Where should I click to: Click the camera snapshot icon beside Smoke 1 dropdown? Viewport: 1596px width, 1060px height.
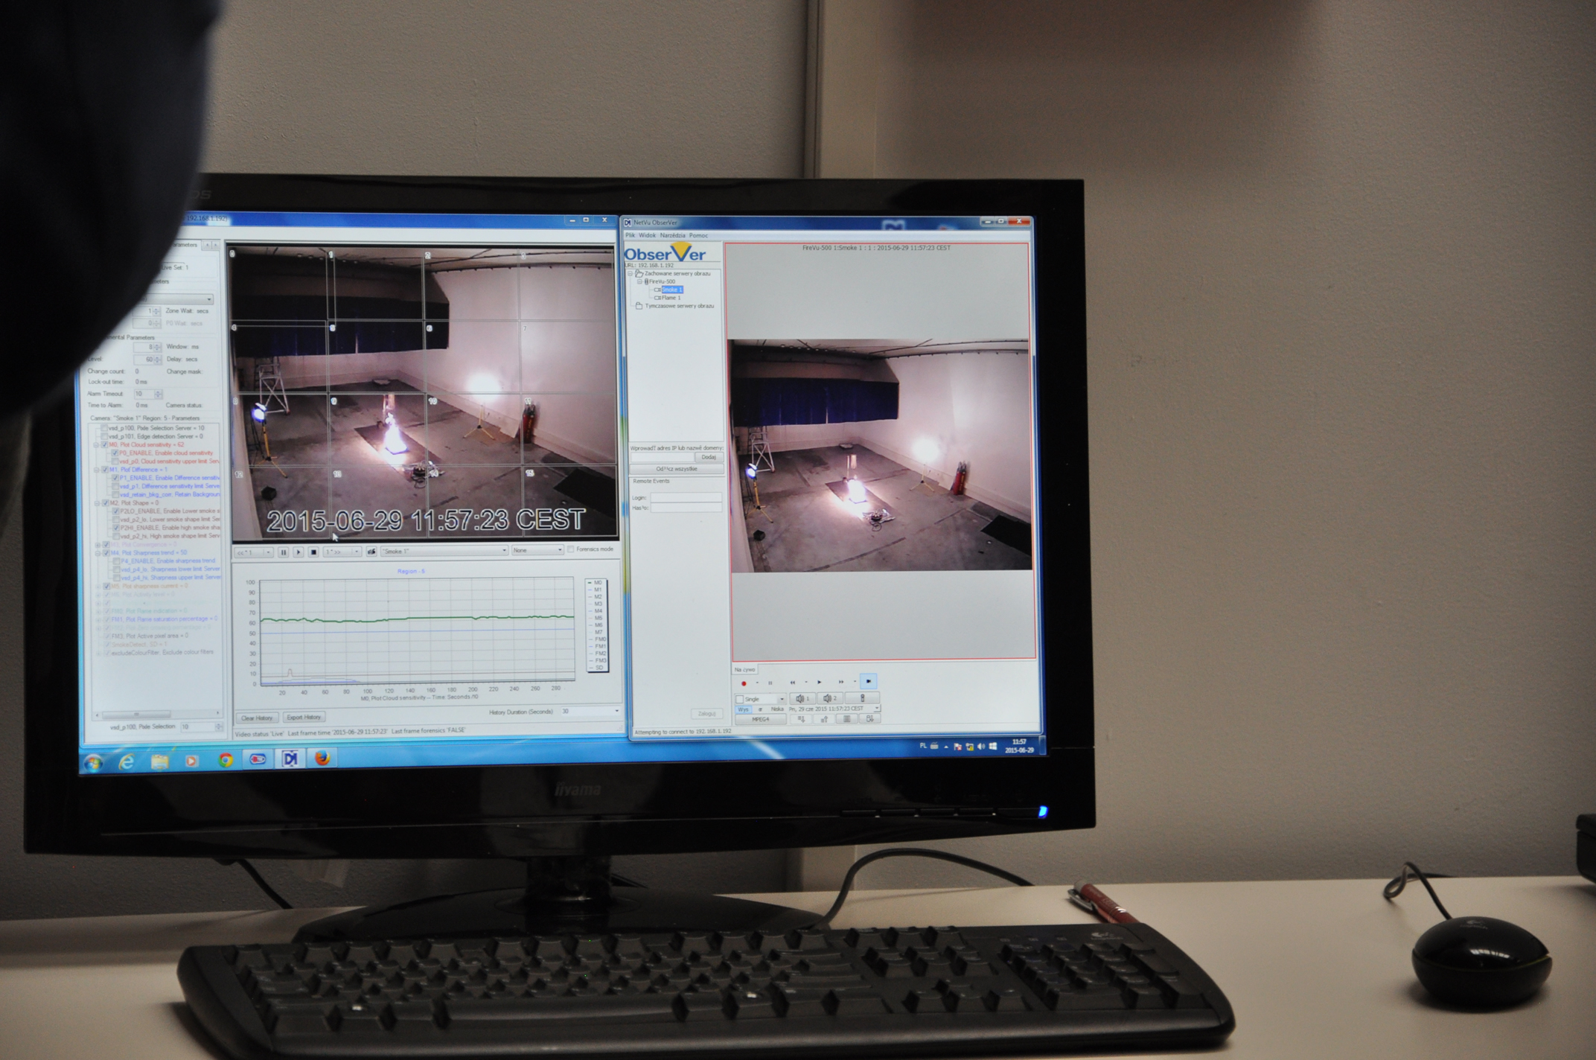pyautogui.click(x=371, y=552)
